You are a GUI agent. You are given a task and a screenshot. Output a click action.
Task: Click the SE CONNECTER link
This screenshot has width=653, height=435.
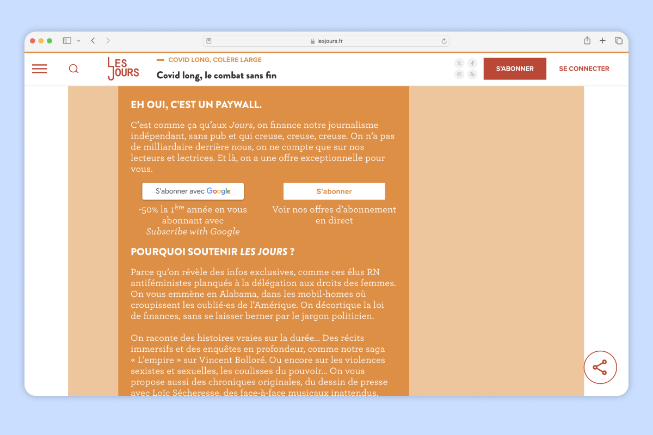(584, 69)
